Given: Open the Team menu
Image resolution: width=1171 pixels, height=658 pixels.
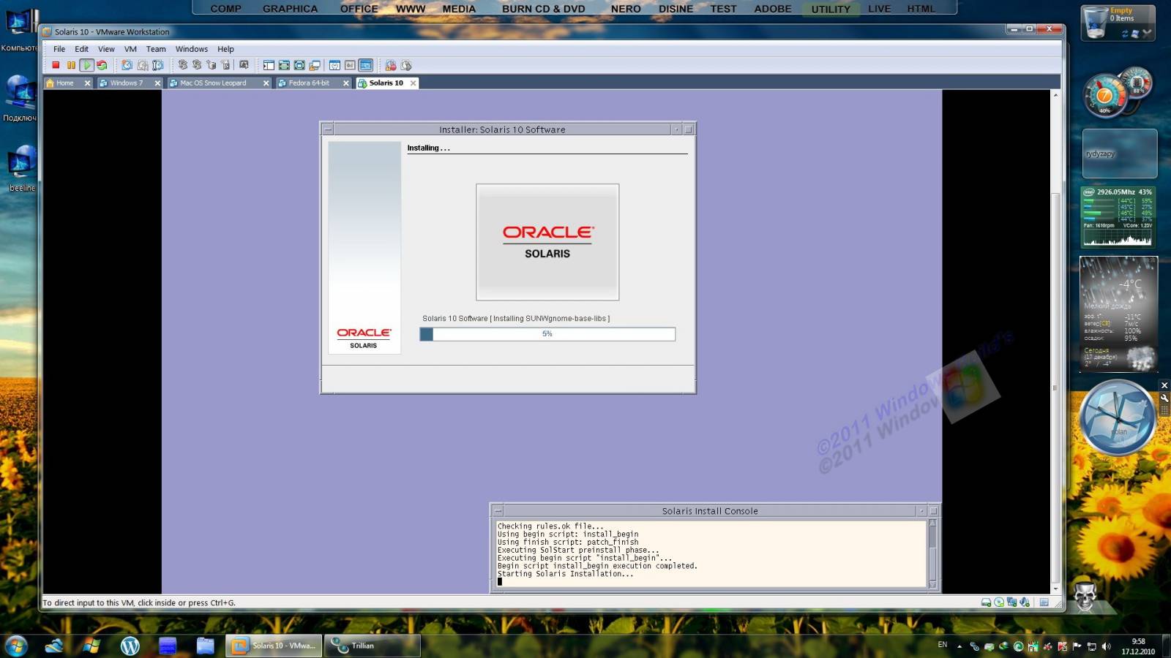Looking at the screenshot, I should point(156,49).
